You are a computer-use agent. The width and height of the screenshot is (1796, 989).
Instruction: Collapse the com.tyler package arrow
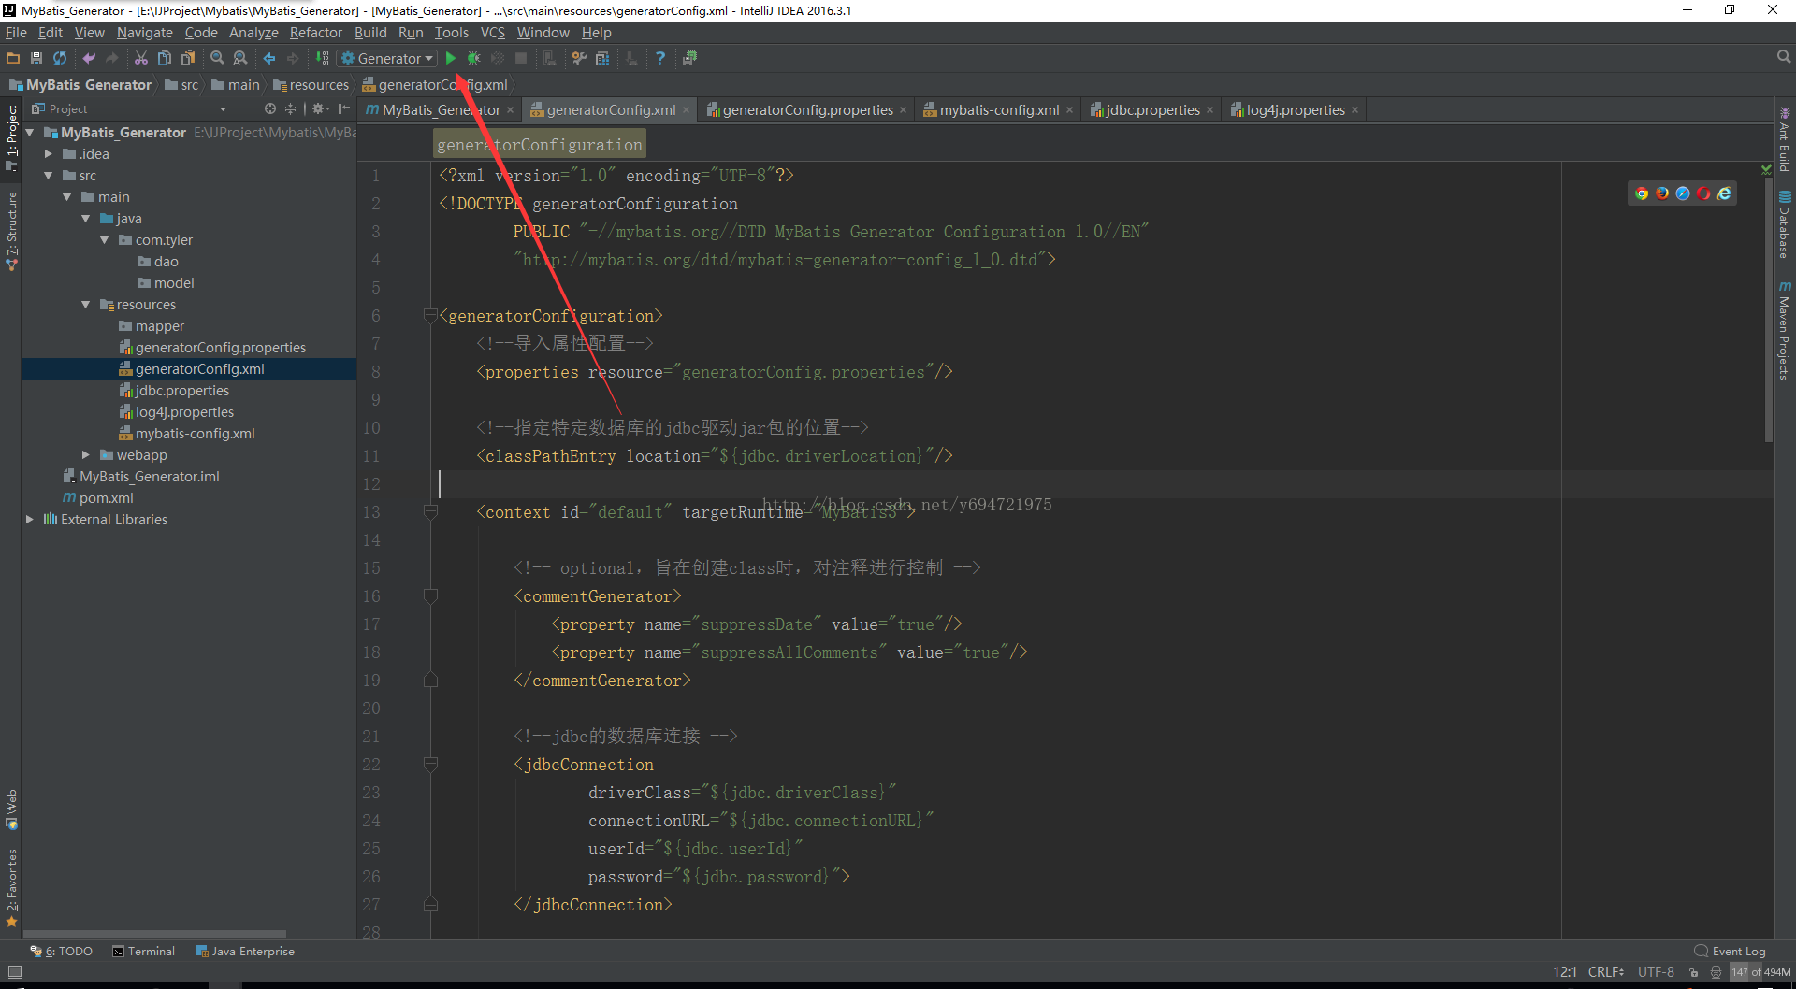coord(105,240)
